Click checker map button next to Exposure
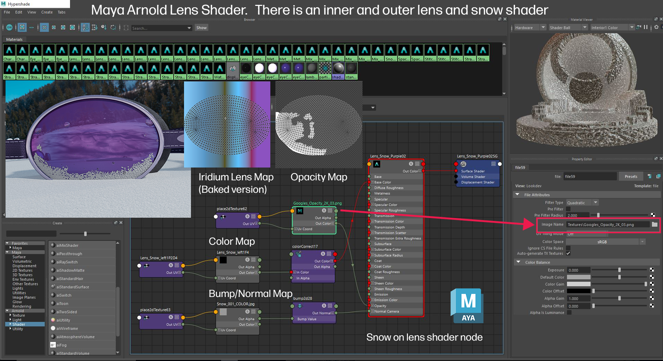The height and width of the screenshot is (361, 663). coord(652,270)
